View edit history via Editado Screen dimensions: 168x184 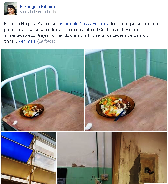tap(44, 12)
